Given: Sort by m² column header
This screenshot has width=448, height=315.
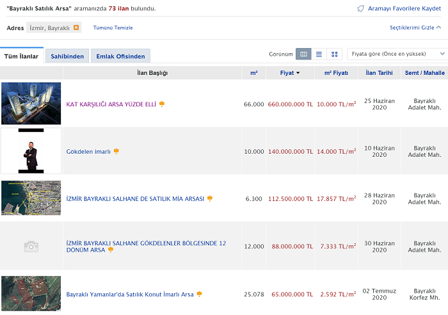Looking at the screenshot, I should click(x=253, y=73).
